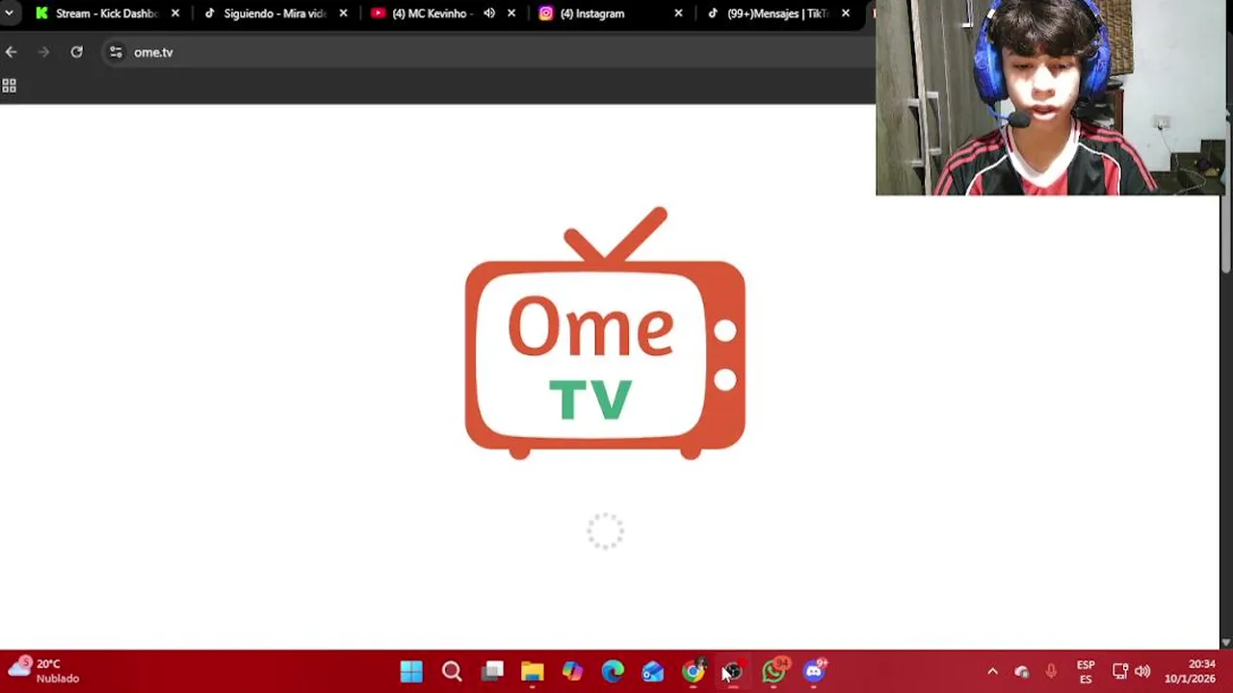This screenshot has width=1233, height=693.
Task: Open WhatsApp from the taskbar
Action: pyautogui.click(x=774, y=671)
